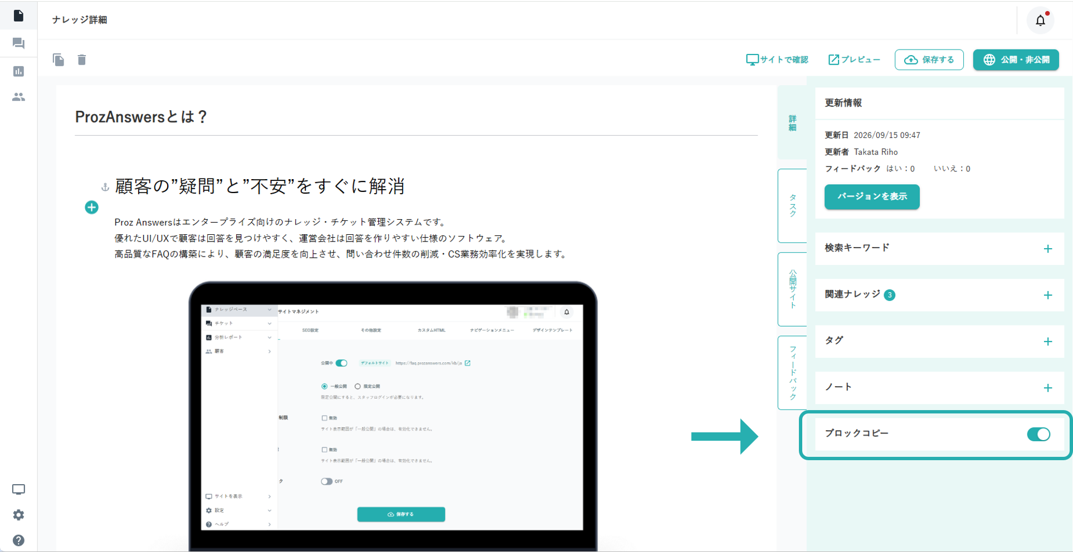The height and width of the screenshot is (552, 1073).
Task: Expand the ノート section
Action: [x=1048, y=388]
